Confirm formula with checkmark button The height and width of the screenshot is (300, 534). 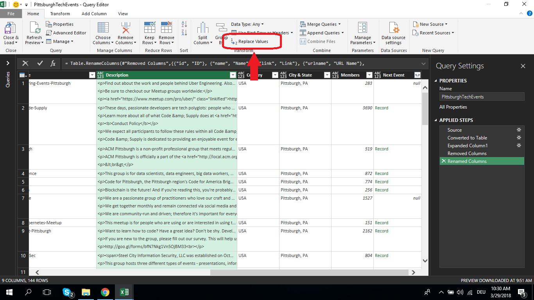pos(40,63)
